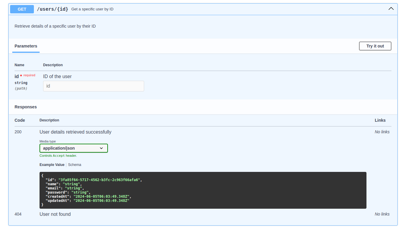
Task: Click the Responses section header
Action: (26, 107)
